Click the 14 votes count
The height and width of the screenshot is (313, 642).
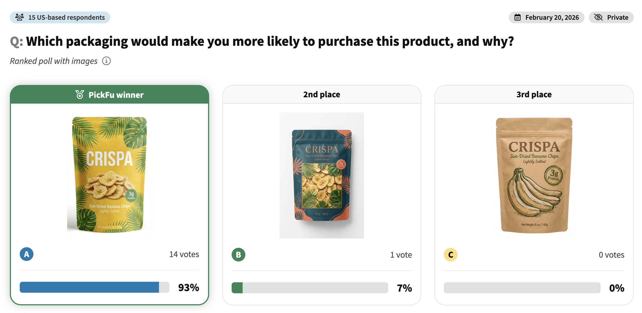pyautogui.click(x=184, y=254)
